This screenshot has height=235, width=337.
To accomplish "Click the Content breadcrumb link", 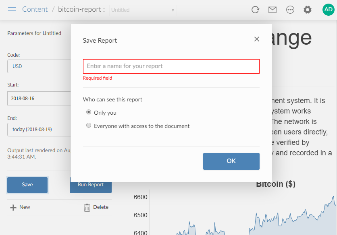I will [x=35, y=9].
